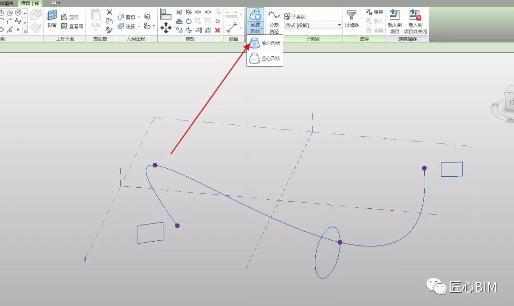Click the Offset tool icon
Image resolution: width=514 pixels, height=306 pixels.
[x=179, y=21]
